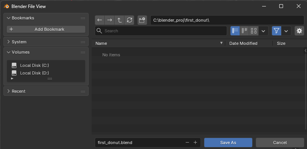Switch to thumbnail display mode

[x=254, y=31]
